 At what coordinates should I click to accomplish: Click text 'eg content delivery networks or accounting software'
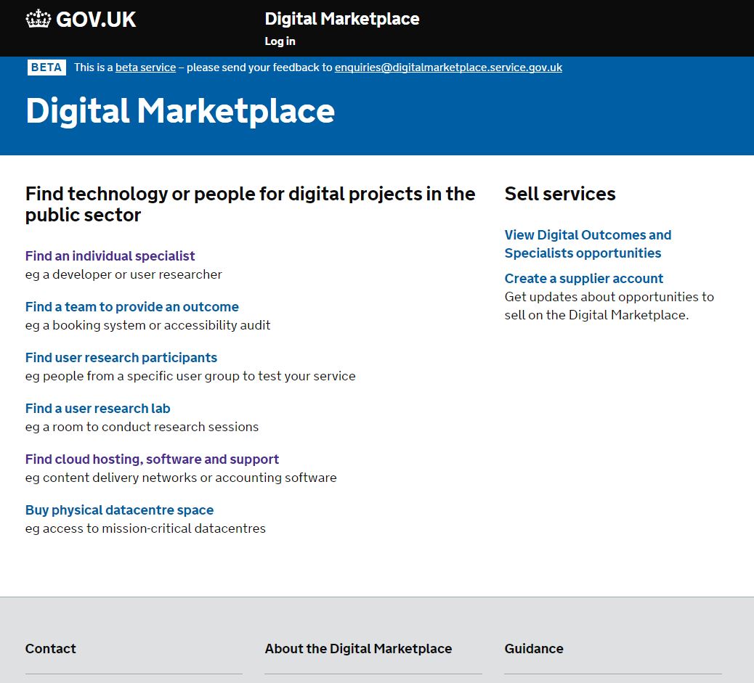[181, 478]
